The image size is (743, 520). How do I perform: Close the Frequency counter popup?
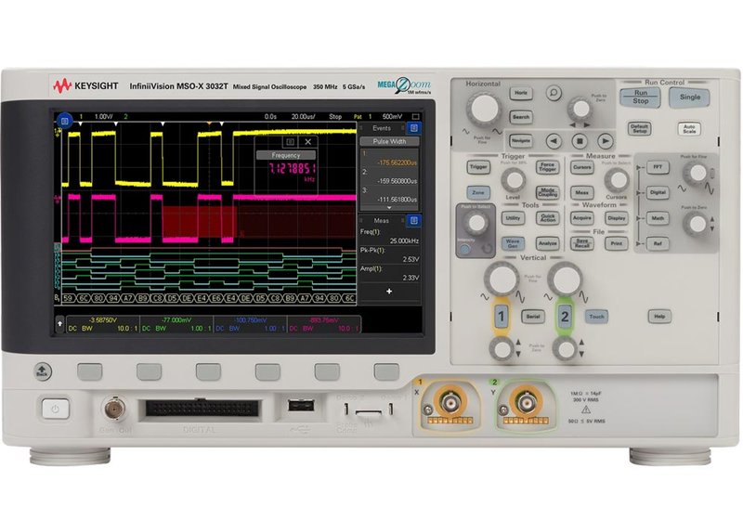click(308, 141)
